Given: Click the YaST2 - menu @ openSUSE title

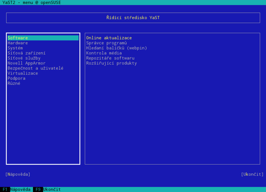Looking at the screenshot, I should (32, 3).
